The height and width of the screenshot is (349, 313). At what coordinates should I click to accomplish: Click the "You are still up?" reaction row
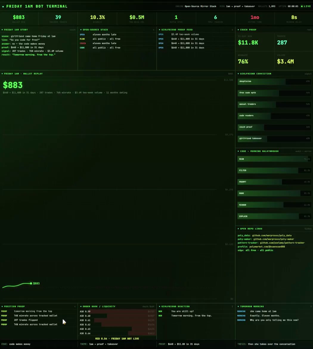196,311
